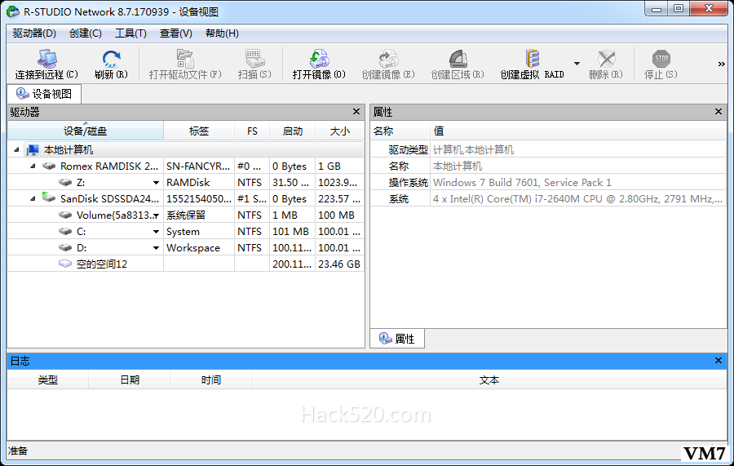Image resolution: width=734 pixels, height=466 pixels.
Task: Open the dropdown arrow on the Z: row
Action: coord(156,183)
